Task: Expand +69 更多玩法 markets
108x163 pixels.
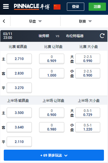Action: point(54,155)
